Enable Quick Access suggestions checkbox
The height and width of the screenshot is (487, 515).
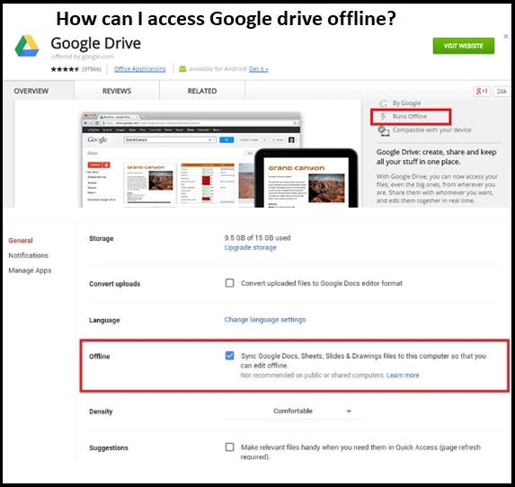229,447
